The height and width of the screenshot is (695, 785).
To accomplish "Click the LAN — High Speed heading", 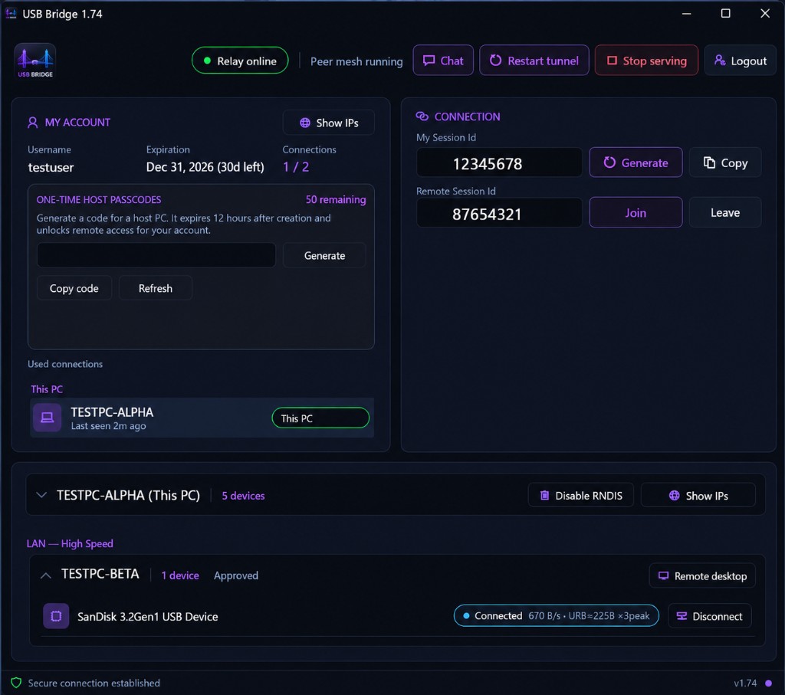I will coord(70,543).
